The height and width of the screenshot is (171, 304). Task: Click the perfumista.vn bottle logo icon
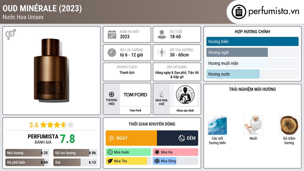[x=239, y=12]
